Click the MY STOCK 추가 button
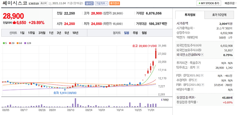The height and width of the screenshot is (115, 238). [209, 3]
